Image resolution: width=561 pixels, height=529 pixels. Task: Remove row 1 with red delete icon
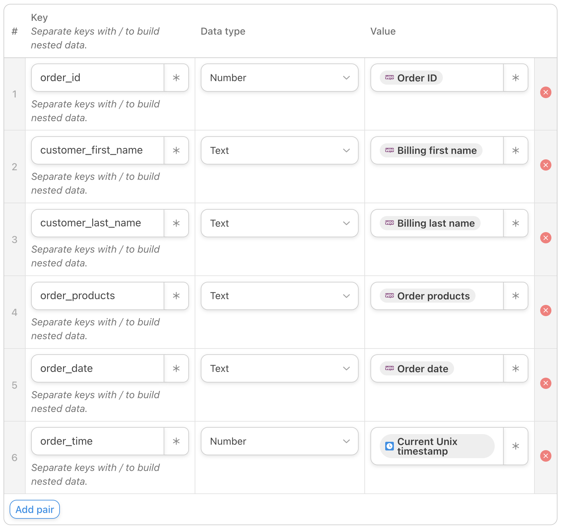(546, 92)
